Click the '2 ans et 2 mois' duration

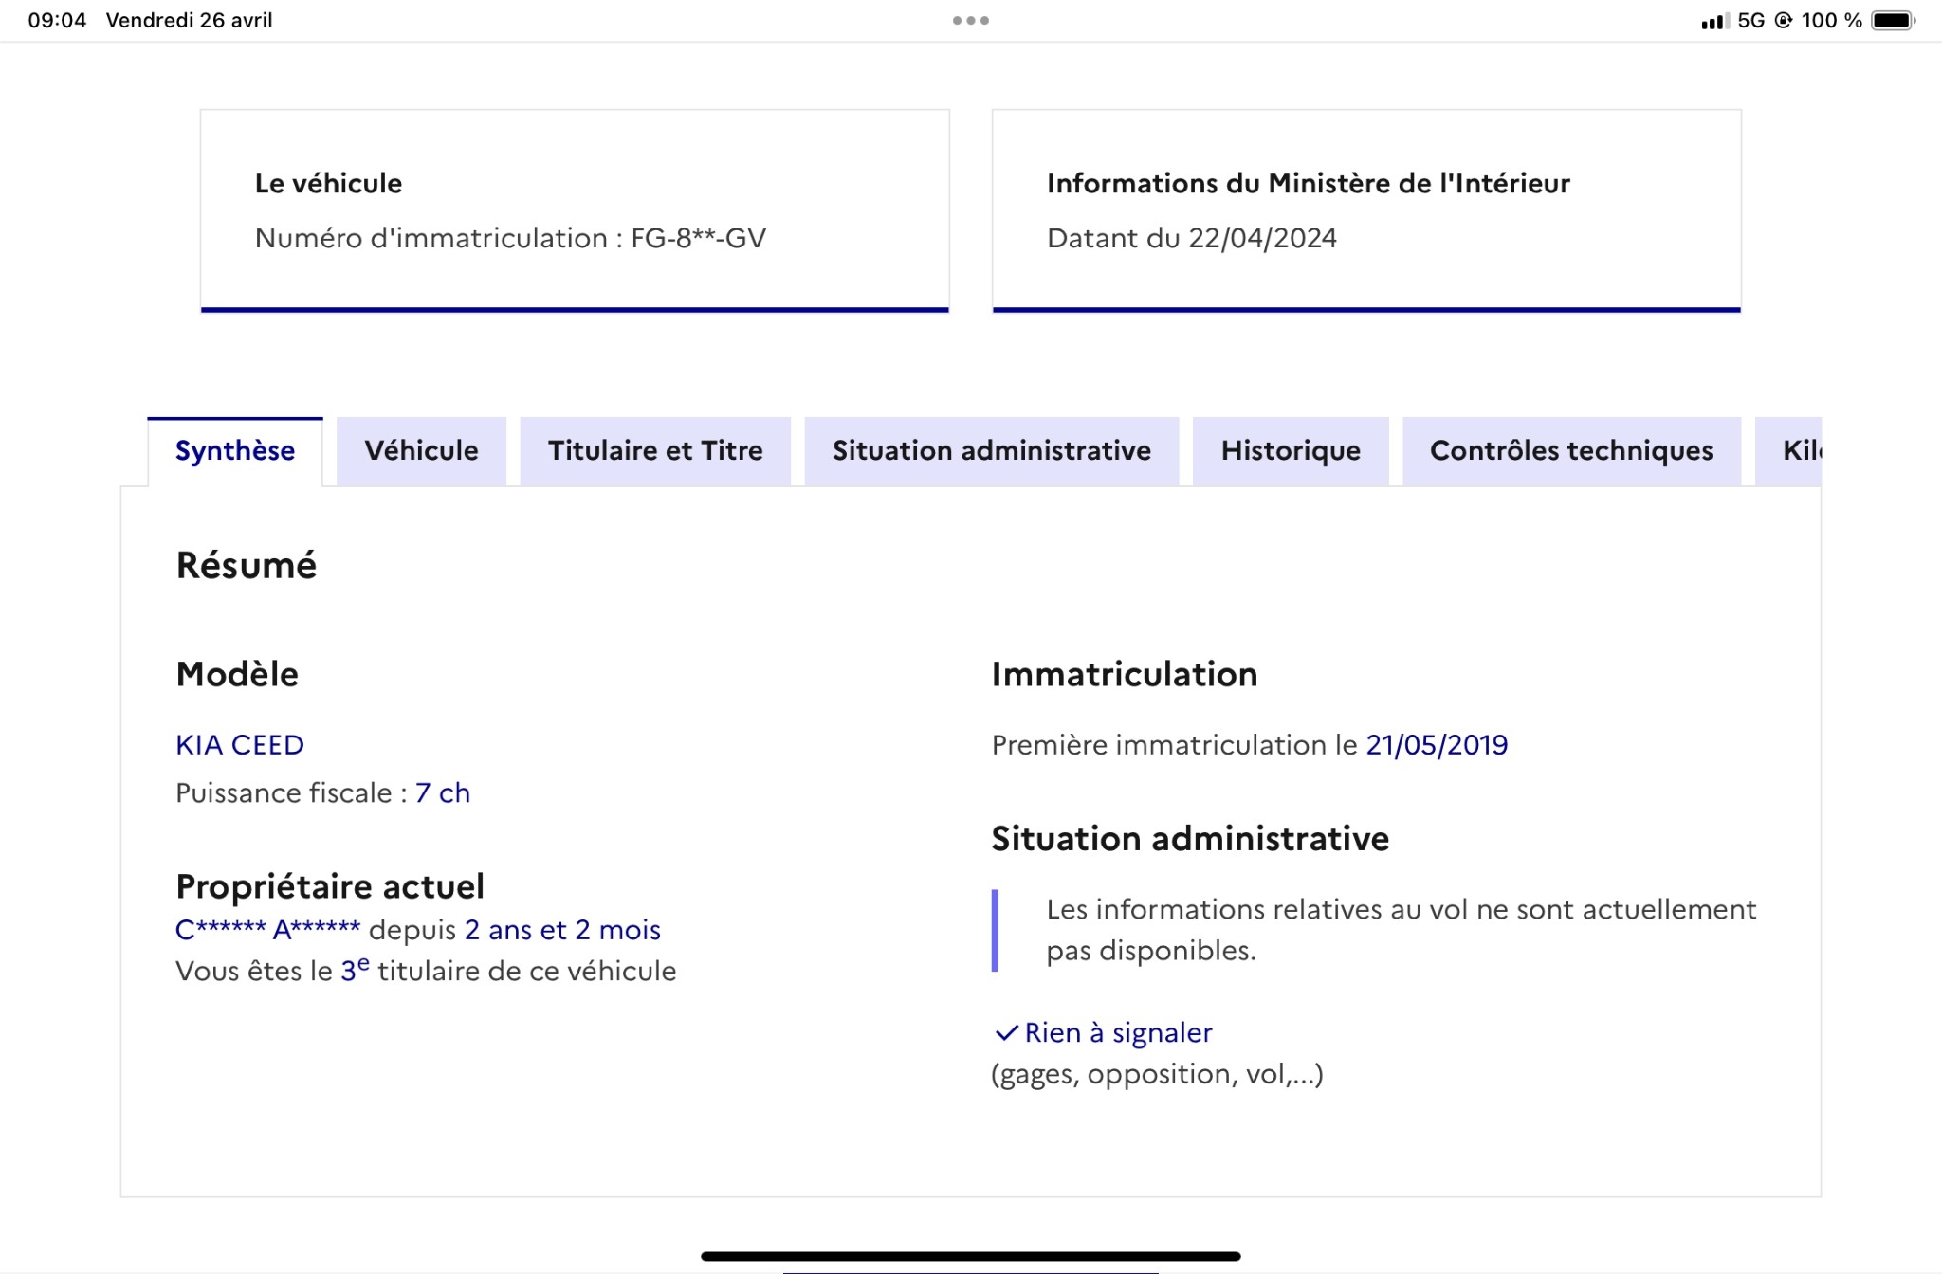pos(562,930)
